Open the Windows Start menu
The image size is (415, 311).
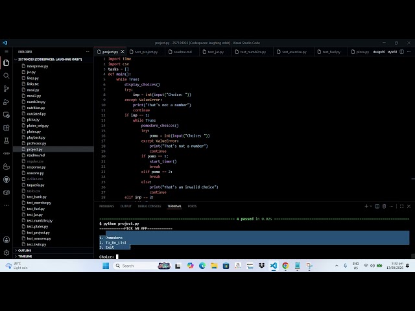click(x=106, y=266)
